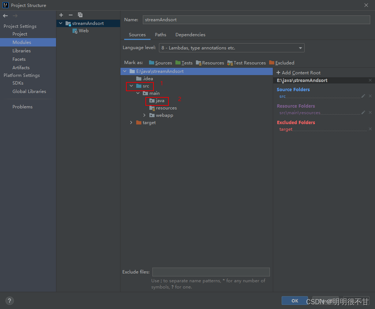Click the remove module minus icon
375x309 pixels.
pyautogui.click(x=71, y=15)
